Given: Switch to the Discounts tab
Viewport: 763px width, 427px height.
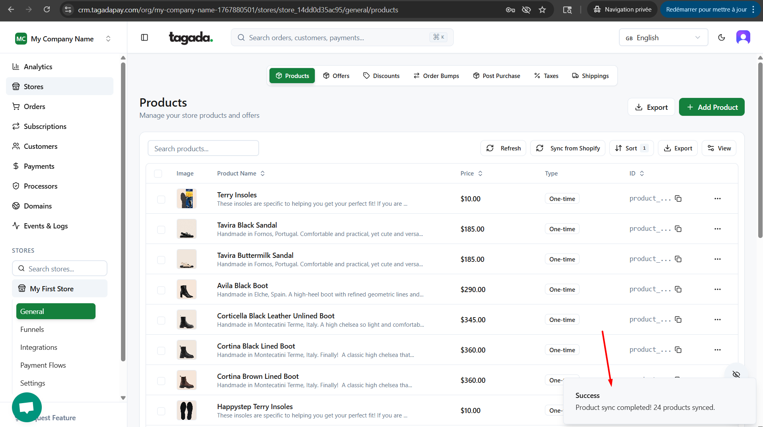Looking at the screenshot, I should click(x=381, y=76).
